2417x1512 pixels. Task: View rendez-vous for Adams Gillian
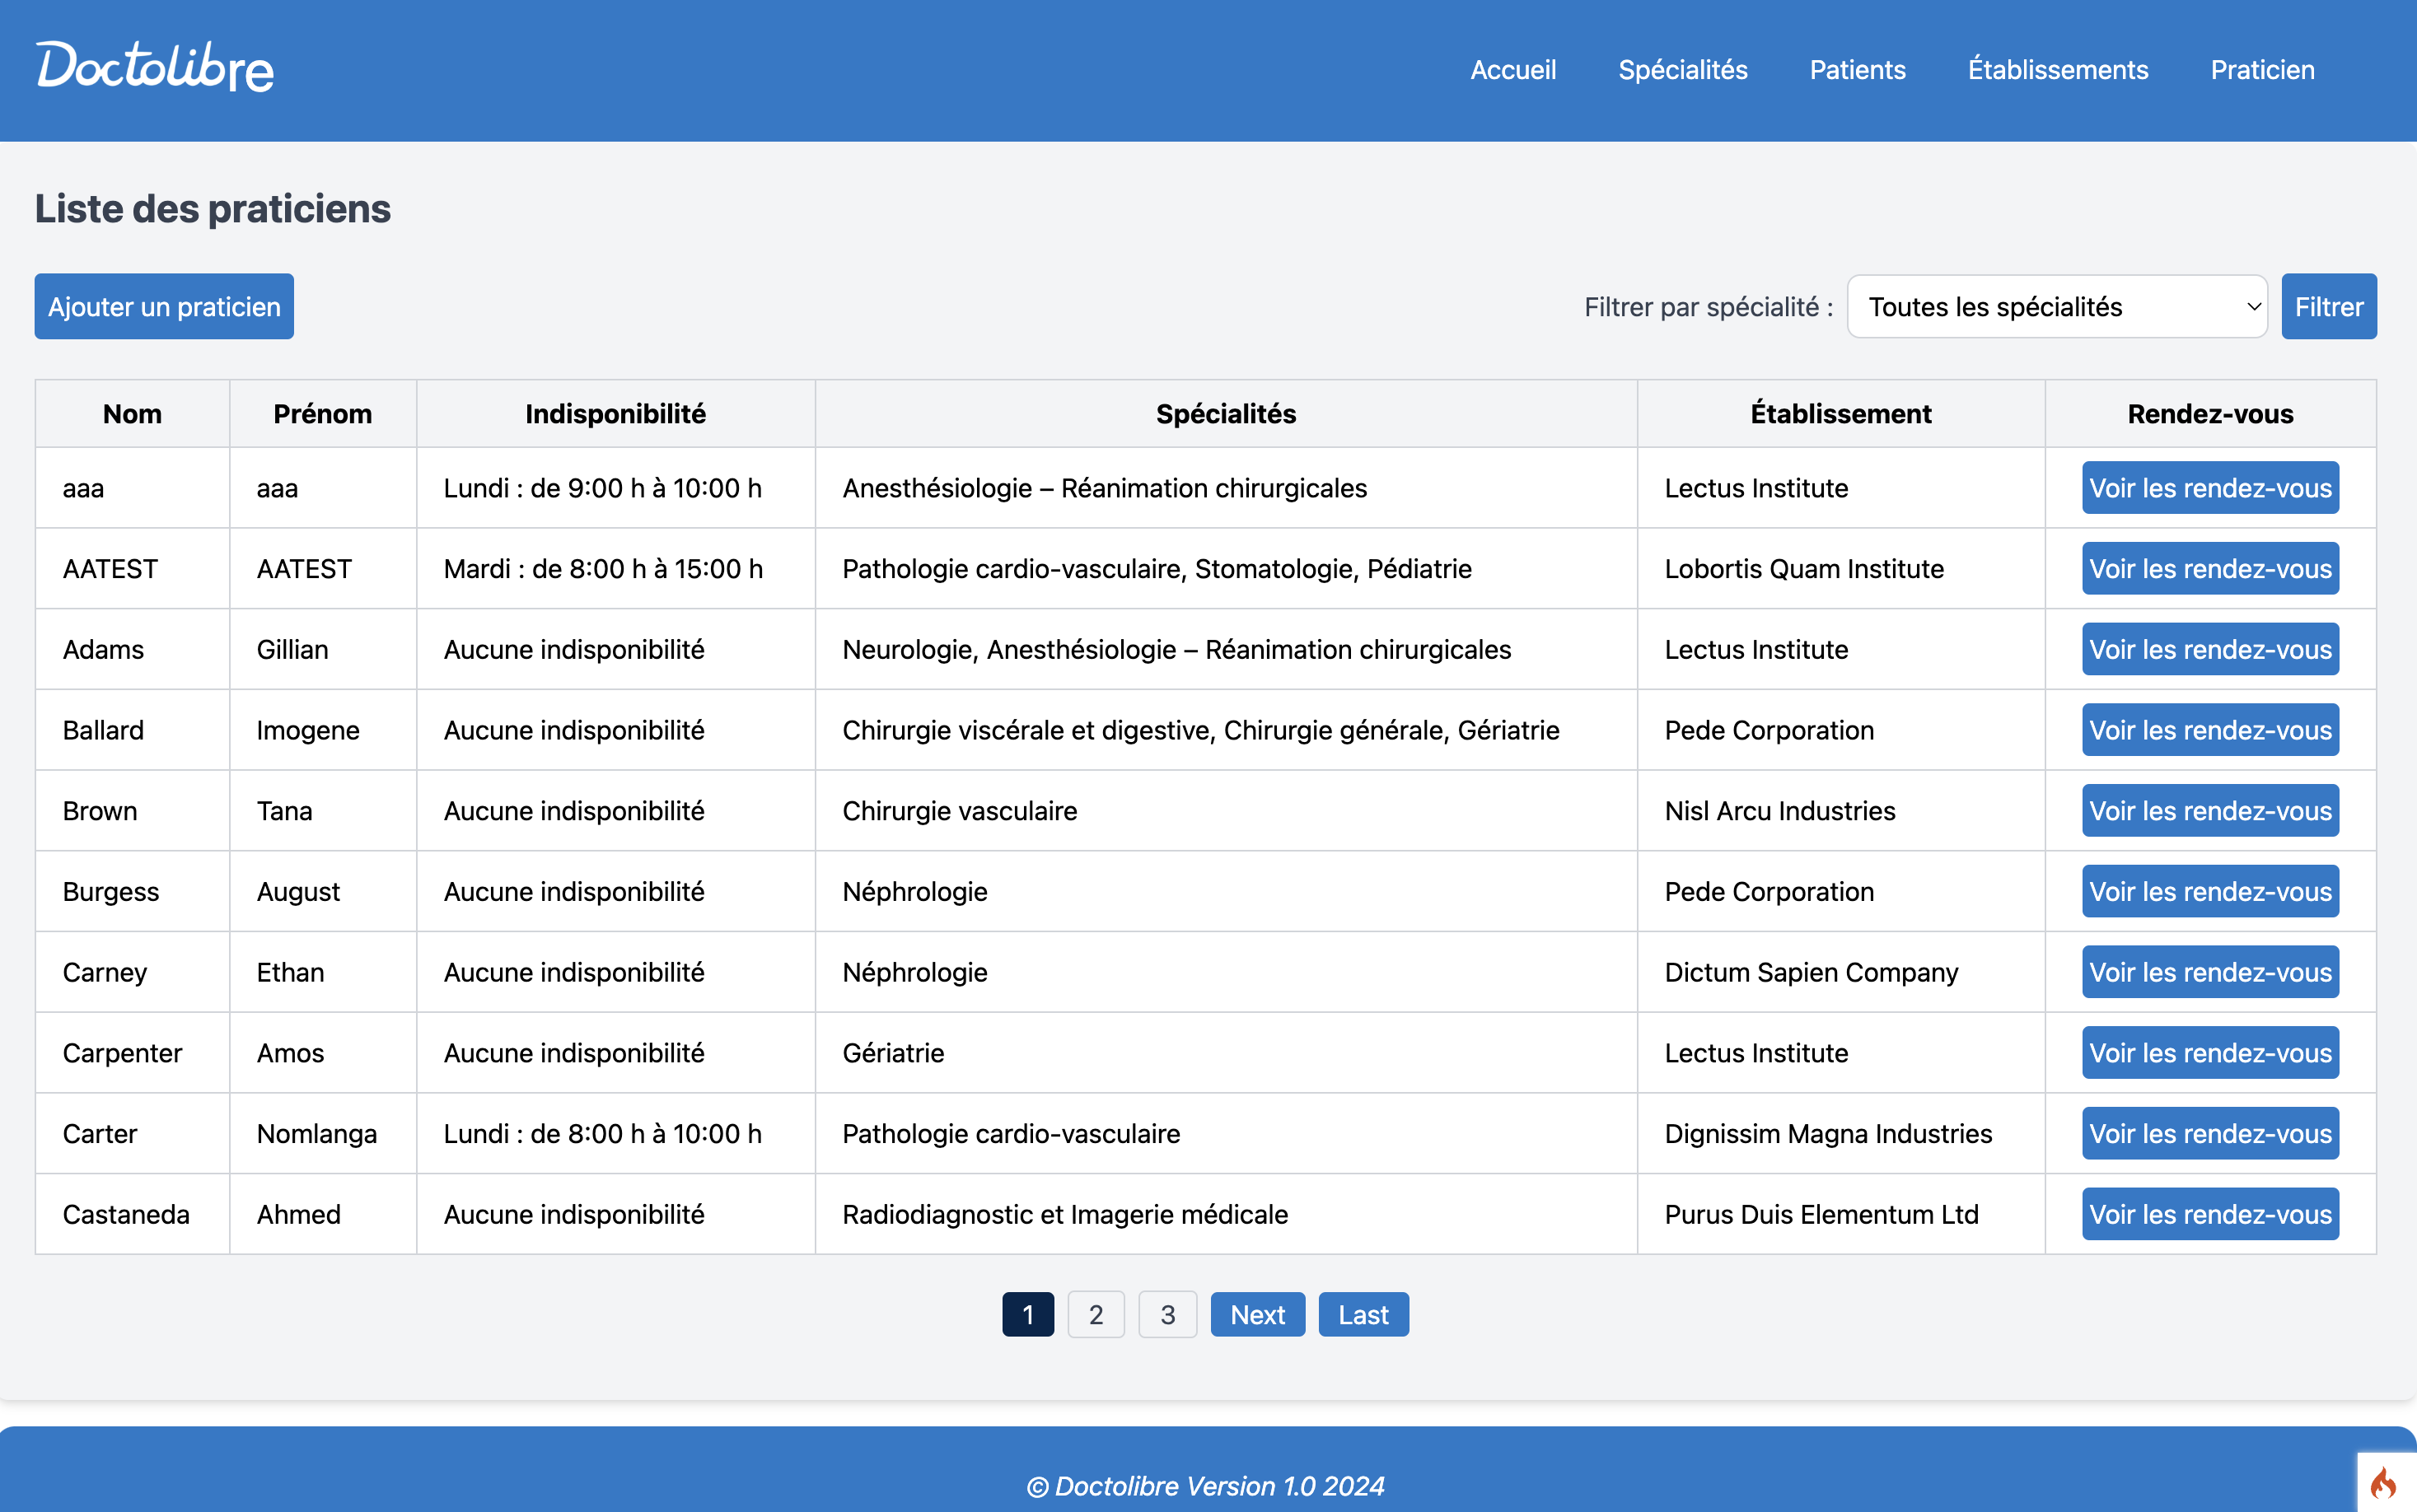(x=2209, y=650)
